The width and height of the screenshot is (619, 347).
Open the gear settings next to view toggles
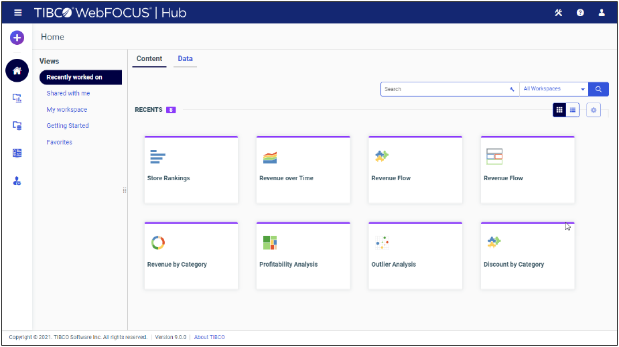coord(593,110)
